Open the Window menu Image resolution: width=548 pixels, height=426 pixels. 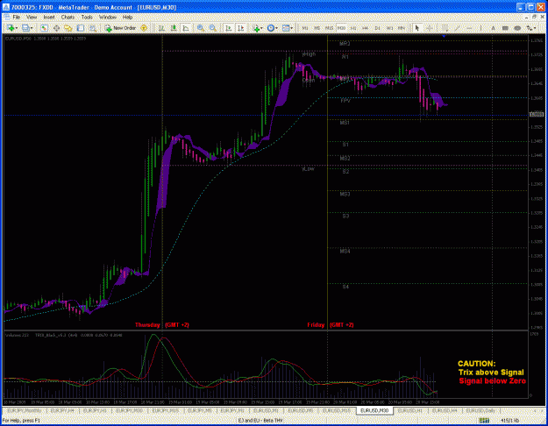pyautogui.click(x=108, y=17)
